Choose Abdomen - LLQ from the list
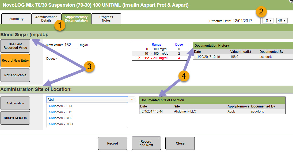Screen dimensions: 293x152 tap(87, 106)
